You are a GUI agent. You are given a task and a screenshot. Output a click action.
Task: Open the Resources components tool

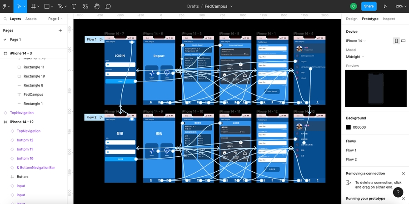click(85, 6)
